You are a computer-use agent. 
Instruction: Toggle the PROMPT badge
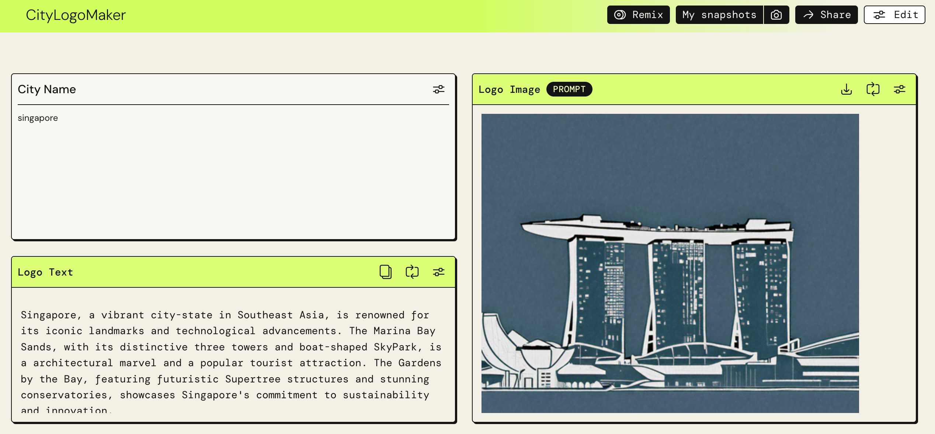click(x=569, y=89)
